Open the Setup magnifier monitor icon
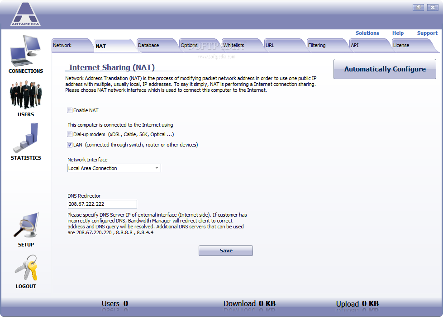 point(26,225)
